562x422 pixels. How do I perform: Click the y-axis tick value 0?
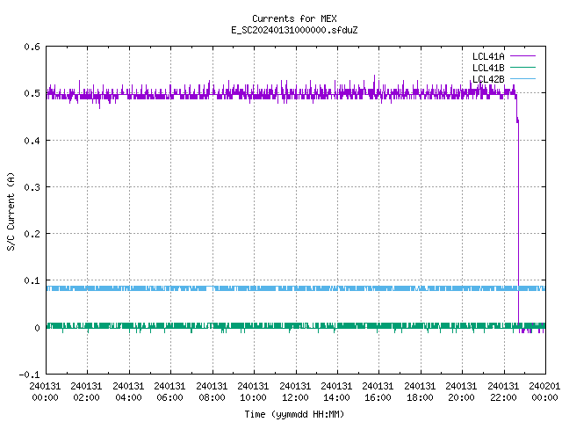click(37, 328)
